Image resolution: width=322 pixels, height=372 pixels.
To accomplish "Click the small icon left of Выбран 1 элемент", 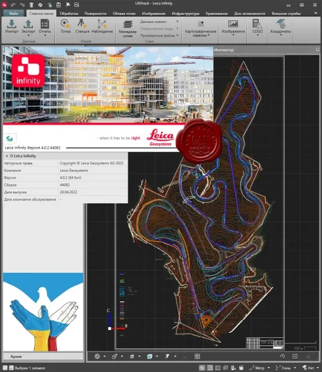I will (x=11, y=368).
